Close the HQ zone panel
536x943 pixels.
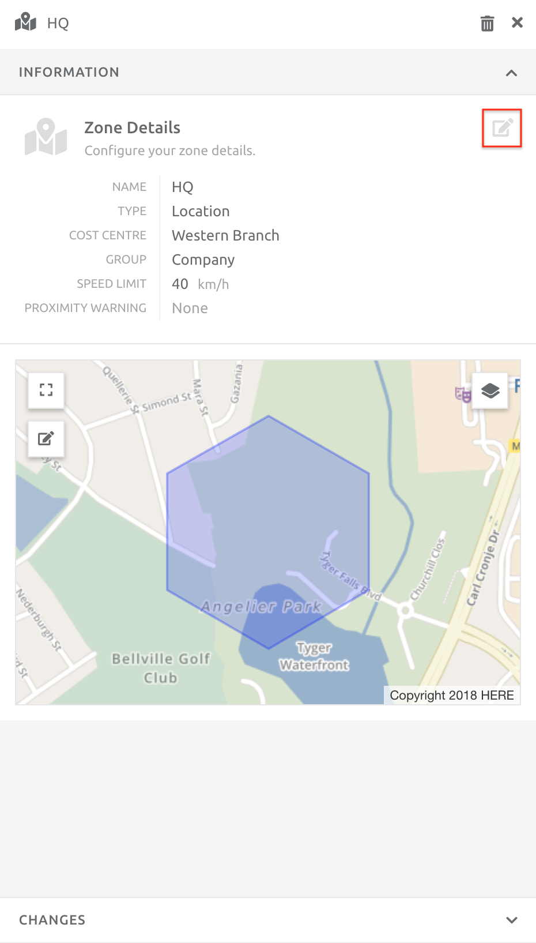(x=517, y=22)
